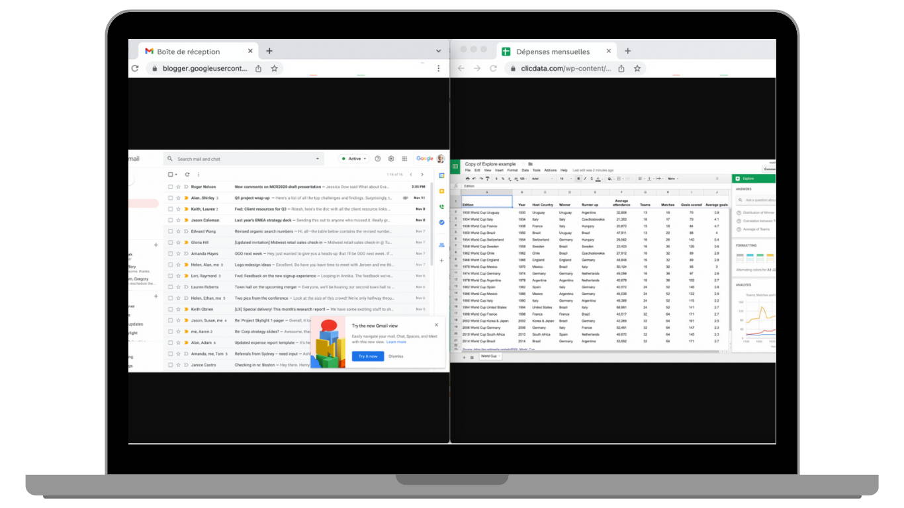Open a new tab beside Dépenses mensuelles
904x508 pixels.
tap(627, 51)
